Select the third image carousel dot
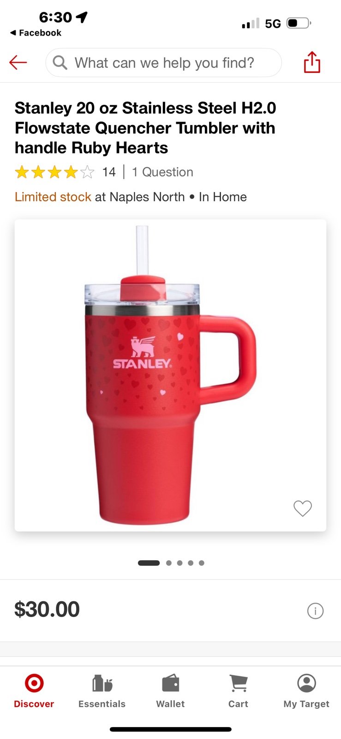The height and width of the screenshot is (739, 341). [179, 563]
